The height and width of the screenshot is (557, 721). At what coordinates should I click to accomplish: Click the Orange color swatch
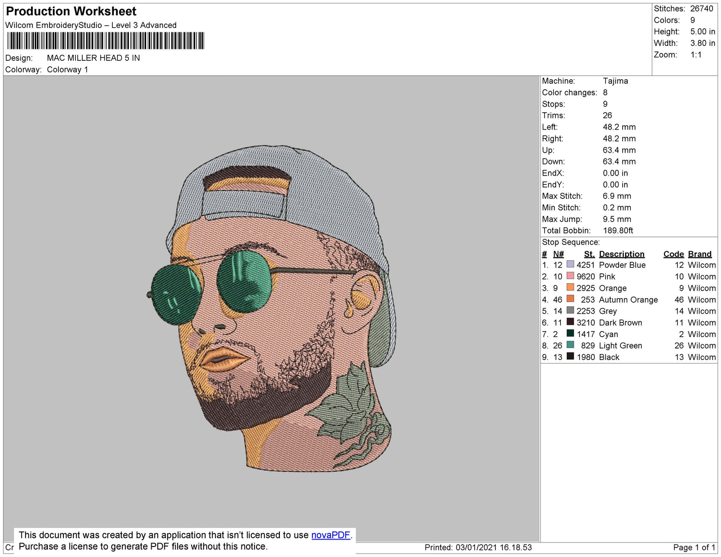pos(570,287)
